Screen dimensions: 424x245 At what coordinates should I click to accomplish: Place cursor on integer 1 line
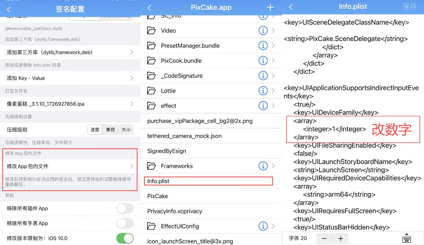tap(335, 129)
